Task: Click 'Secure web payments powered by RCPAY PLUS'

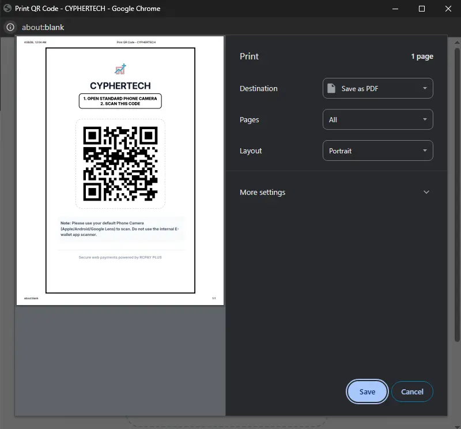Action: [120, 258]
